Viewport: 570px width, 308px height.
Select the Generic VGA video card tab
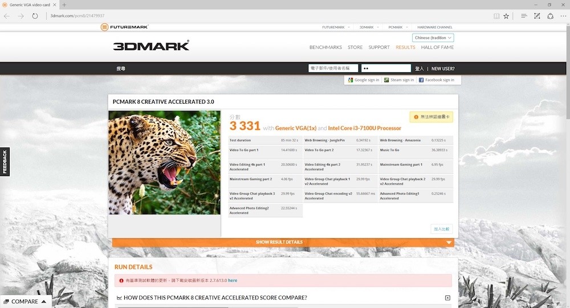point(29,5)
